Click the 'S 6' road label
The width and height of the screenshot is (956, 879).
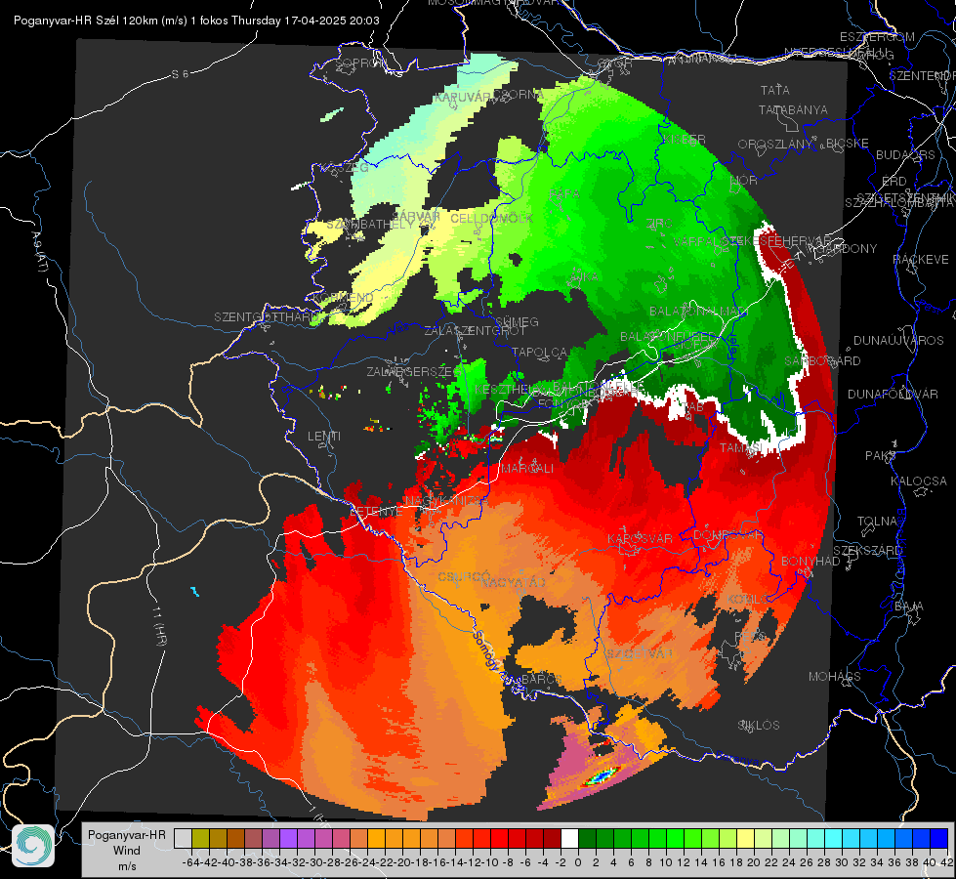(180, 74)
